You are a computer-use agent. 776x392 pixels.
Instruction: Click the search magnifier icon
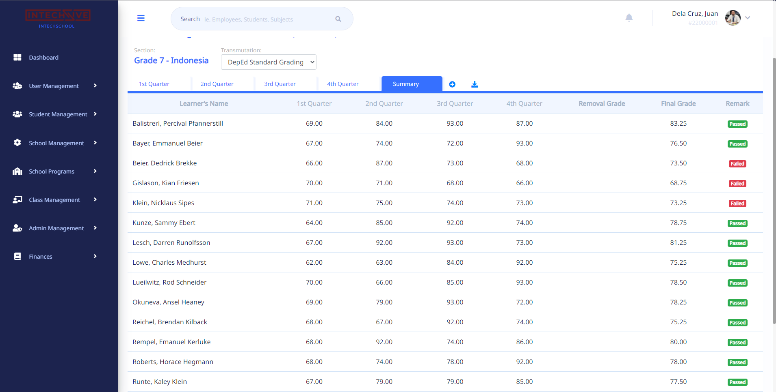coord(338,19)
